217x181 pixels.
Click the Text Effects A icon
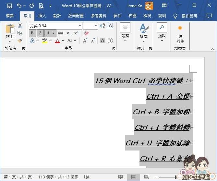tap(32, 41)
